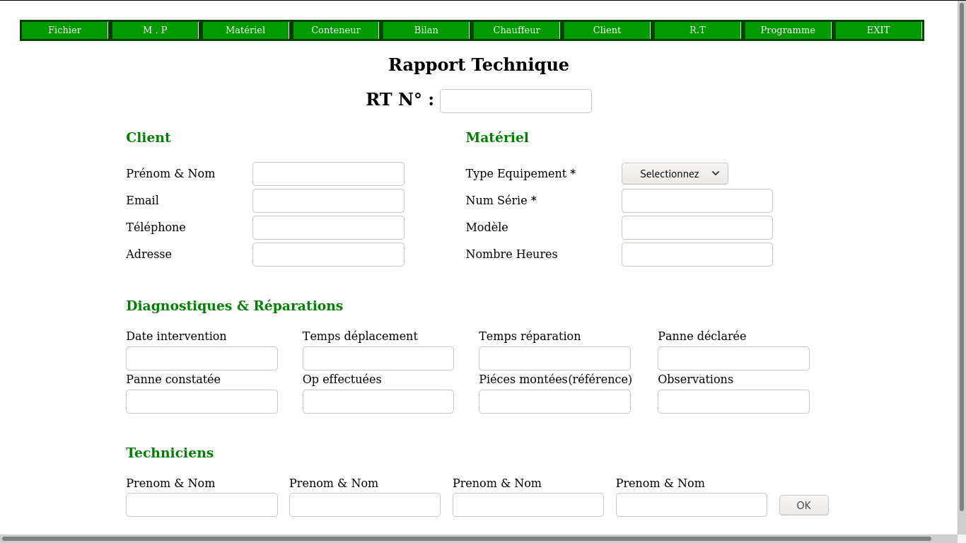The image size is (966, 543).
Task: Click the Observations text field
Action: click(x=733, y=402)
